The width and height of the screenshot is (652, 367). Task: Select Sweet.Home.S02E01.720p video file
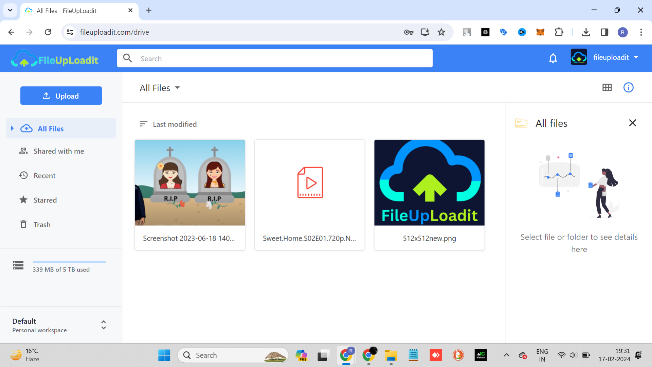[309, 194]
